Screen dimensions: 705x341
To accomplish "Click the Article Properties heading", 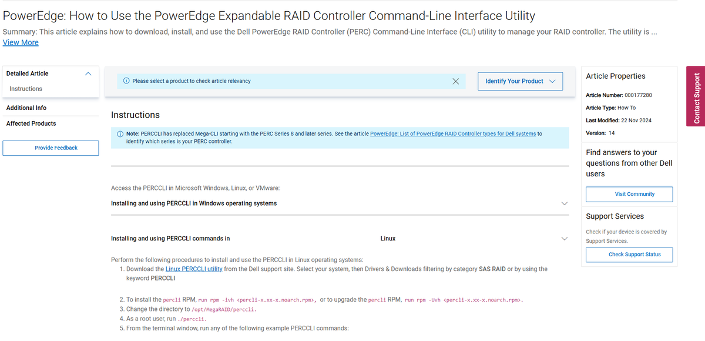I will coord(616,76).
